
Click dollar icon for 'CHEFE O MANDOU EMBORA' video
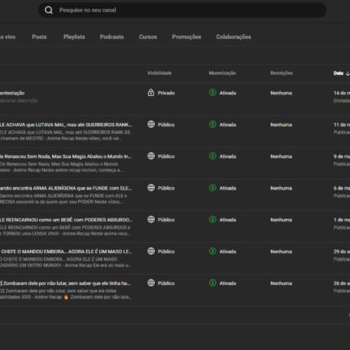click(x=212, y=251)
